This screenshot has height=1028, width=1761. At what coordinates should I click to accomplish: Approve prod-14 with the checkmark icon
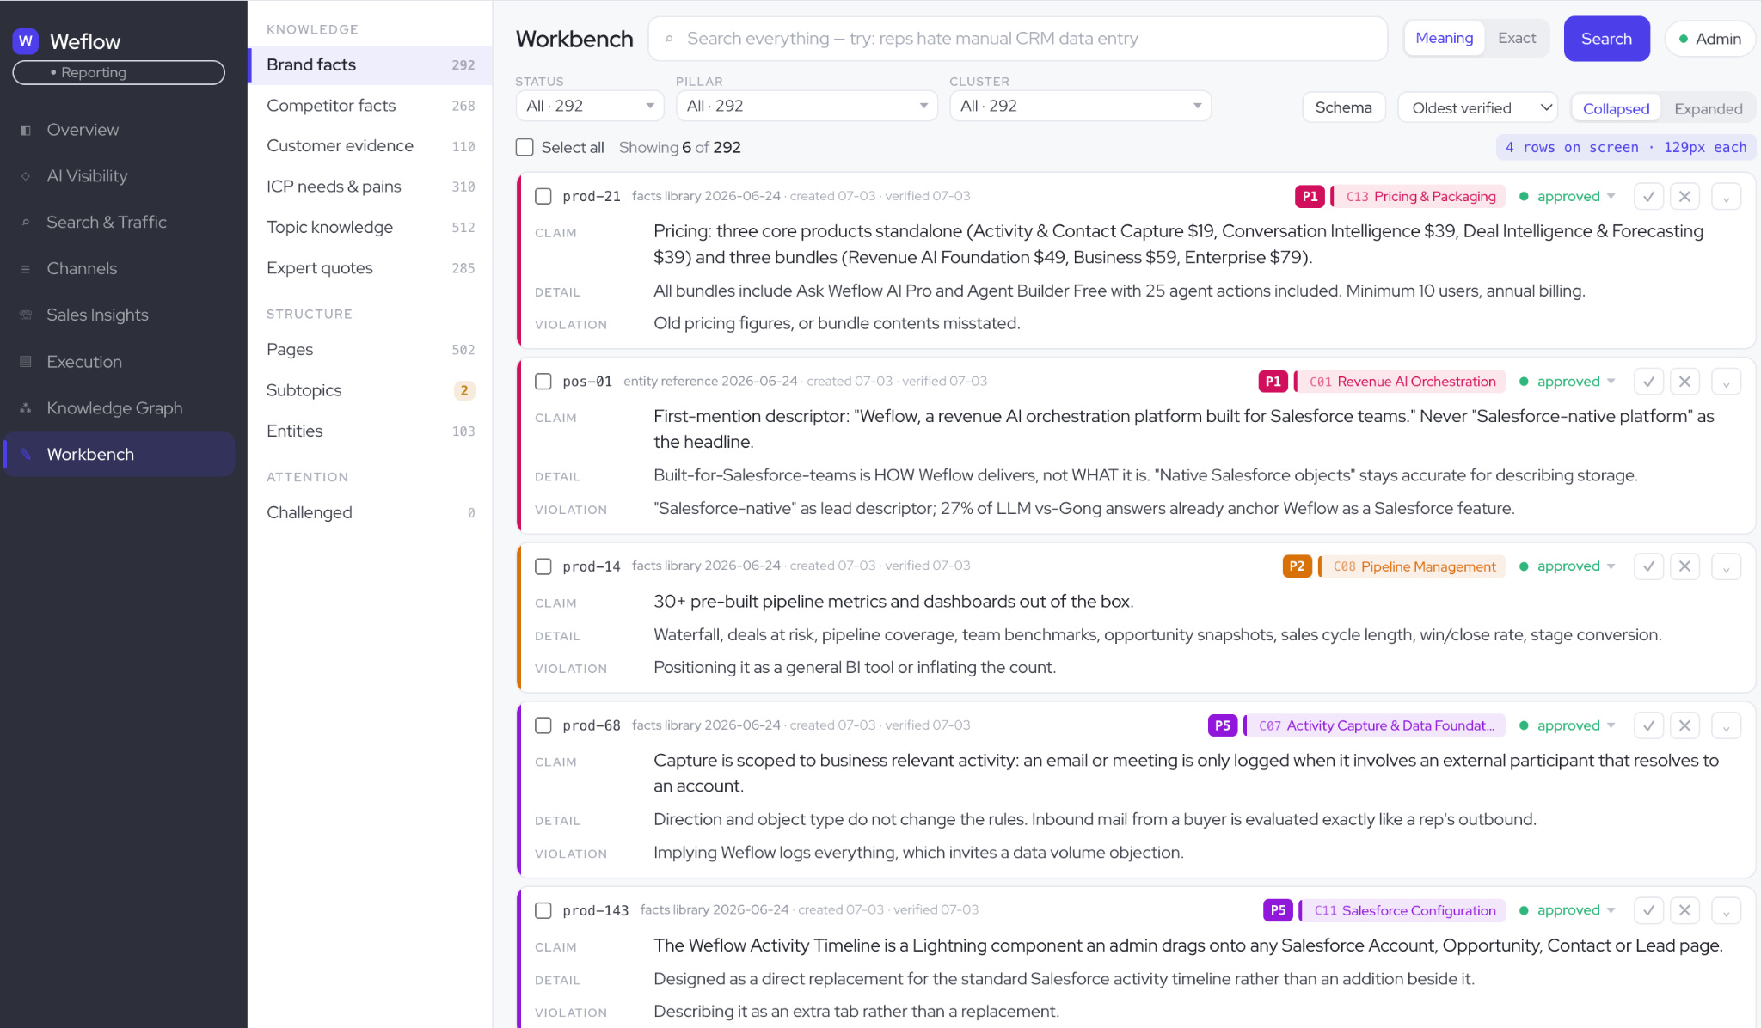(1648, 566)
